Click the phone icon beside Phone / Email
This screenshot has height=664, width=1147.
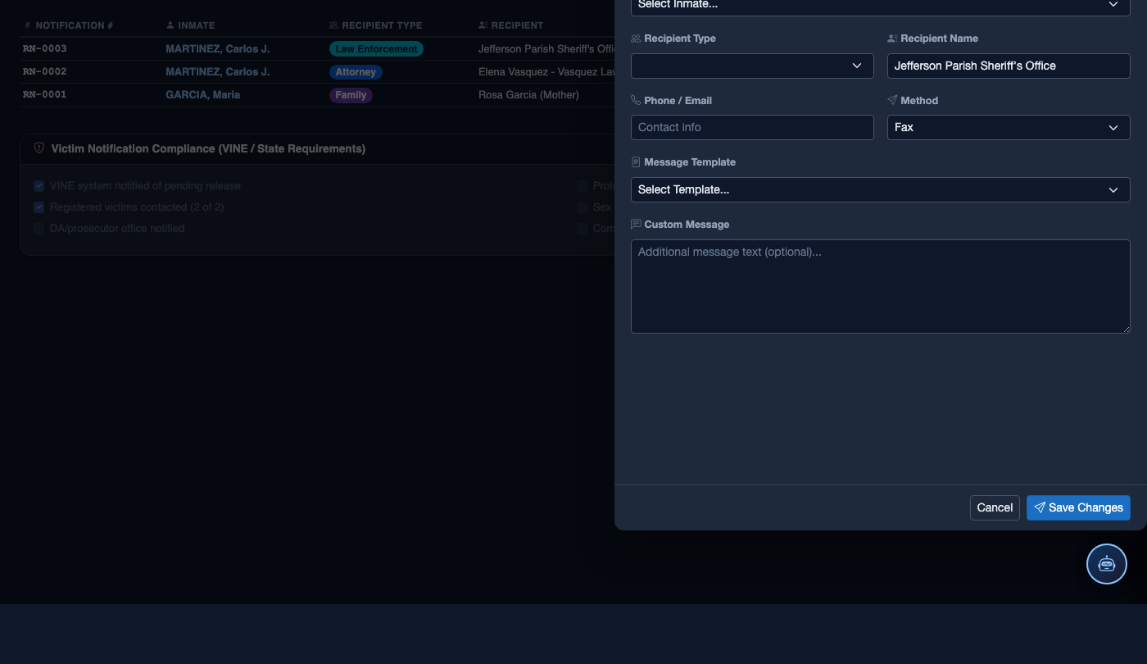[636, 100]
